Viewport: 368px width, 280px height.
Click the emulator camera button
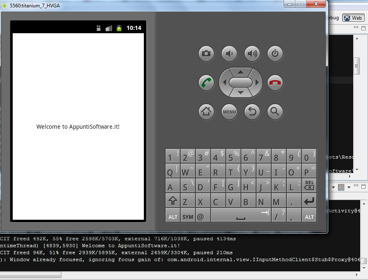coord(206,54)
